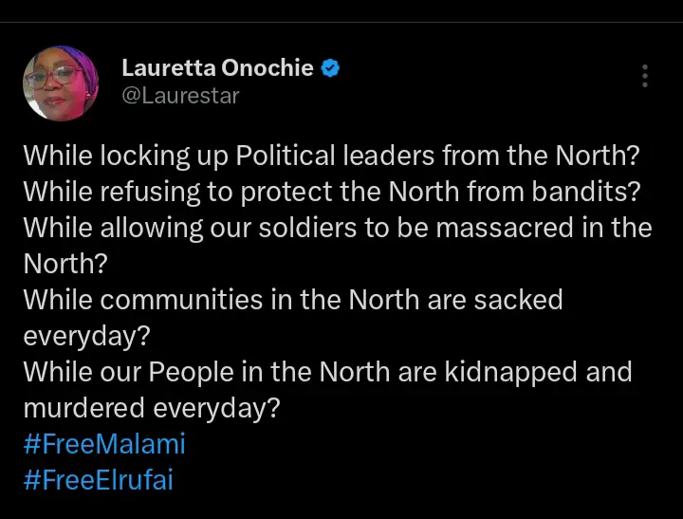Screen dimensions: 683x519
Task: Click the blue verified badge
Action: click(x=331, y=68)
